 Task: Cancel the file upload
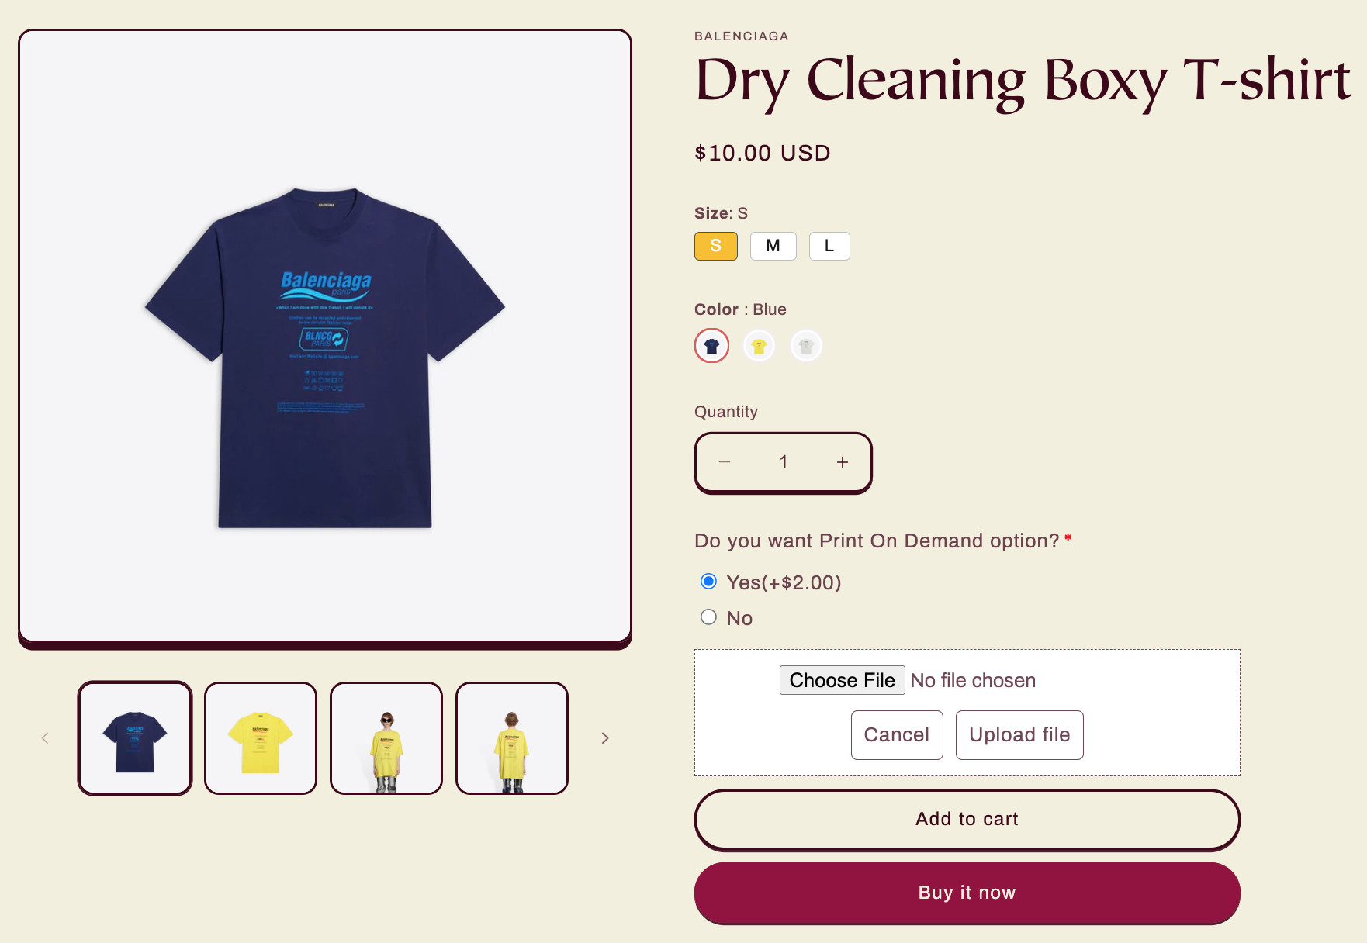[x=897, y=734]
